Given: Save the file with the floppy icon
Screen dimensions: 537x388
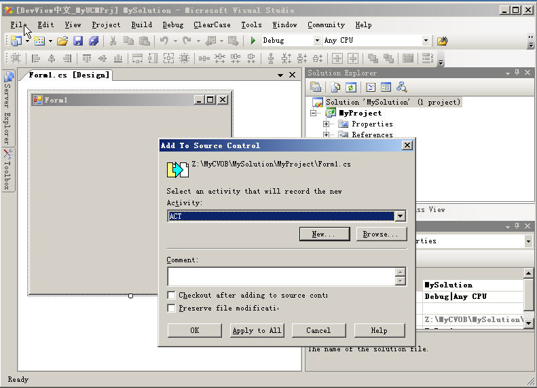Looking at the screenshot, I should (79, 41).
